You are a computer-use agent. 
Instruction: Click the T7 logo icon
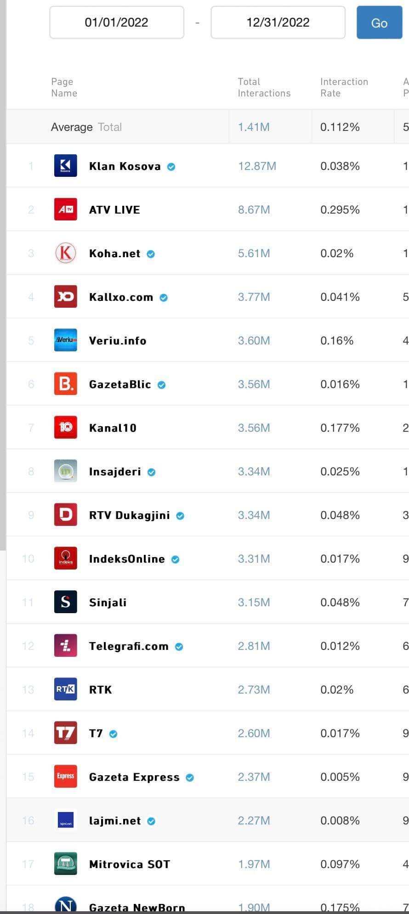pyautogui.click(x=66, y=733)
